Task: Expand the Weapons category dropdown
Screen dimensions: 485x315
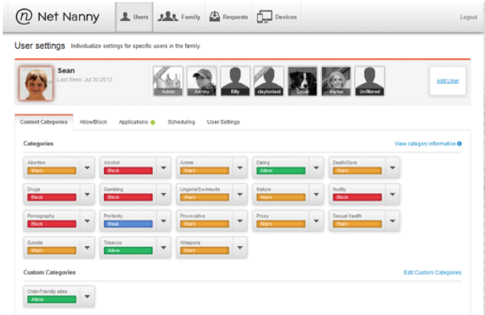Action: [x=240, y=248]
